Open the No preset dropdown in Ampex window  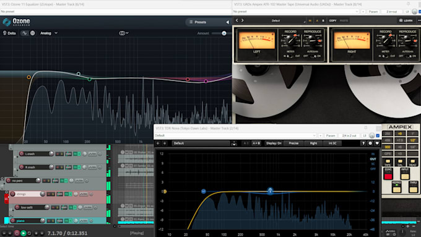(x=295, y=12)
